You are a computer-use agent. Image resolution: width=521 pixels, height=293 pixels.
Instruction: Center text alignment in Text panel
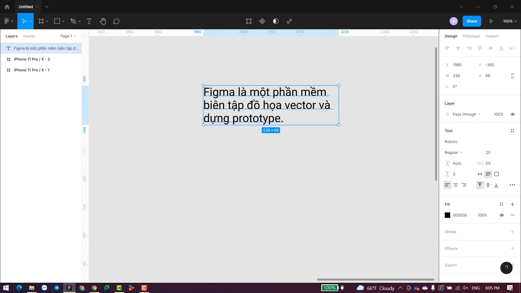(x=456, y=185)
